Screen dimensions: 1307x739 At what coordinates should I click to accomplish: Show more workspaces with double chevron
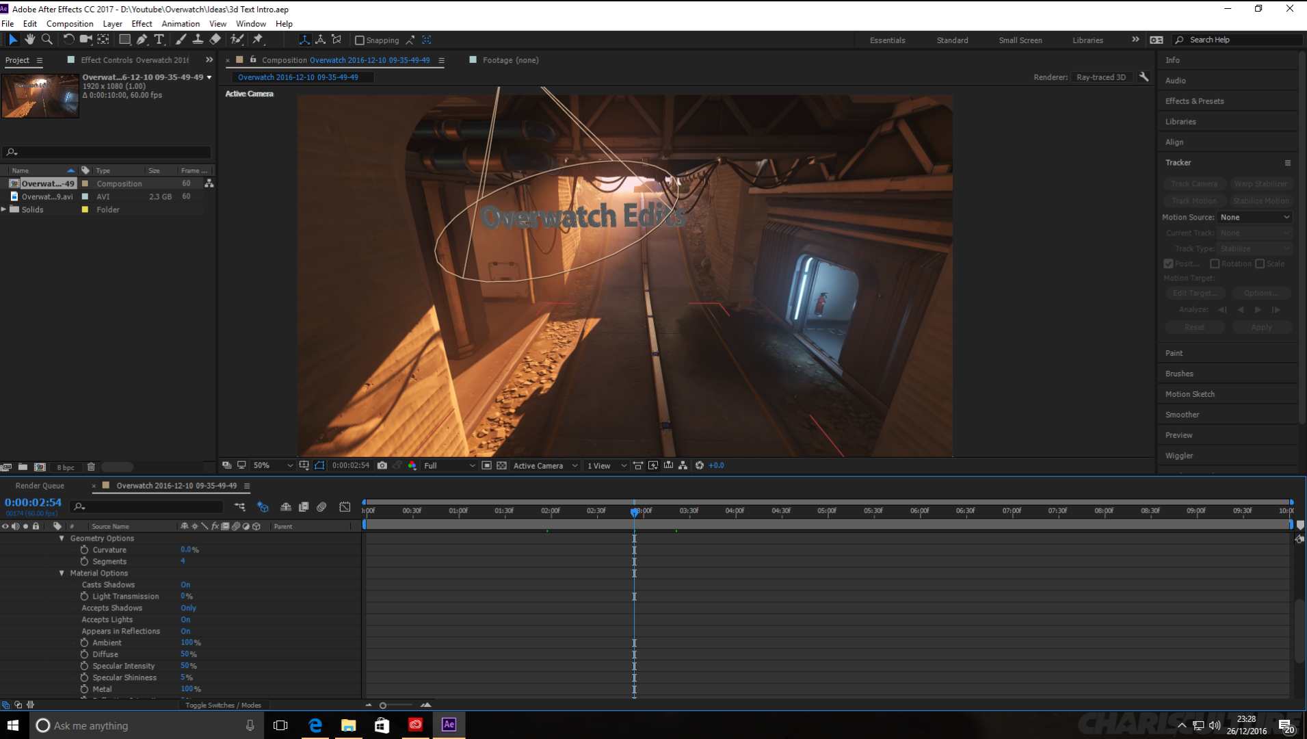1135,40
